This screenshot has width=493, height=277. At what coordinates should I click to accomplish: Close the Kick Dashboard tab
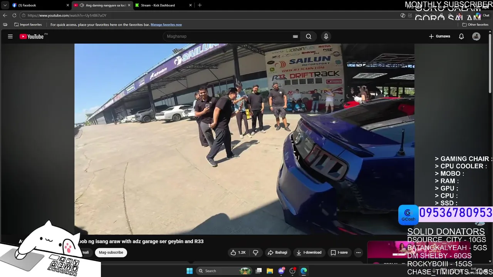(x=190, y=5)
